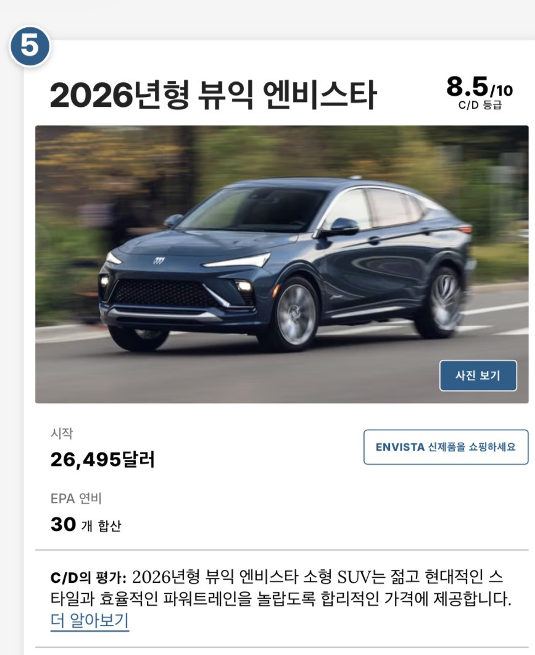Click the bold C/D의 평가 heading
The image size is (535, 655).
click(88, 578)
